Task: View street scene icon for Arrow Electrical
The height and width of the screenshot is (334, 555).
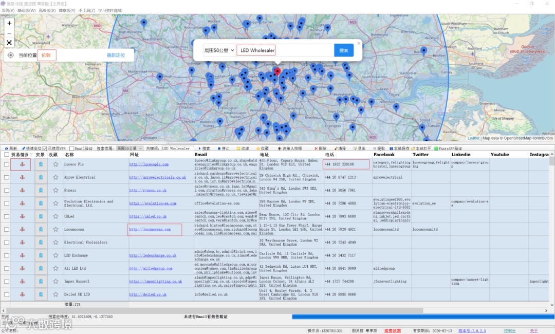Action: [41, 177]
